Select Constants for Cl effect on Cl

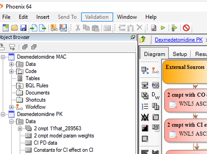coord(64,150)
